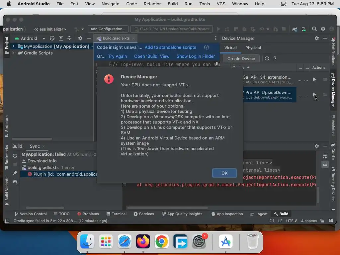Open App Quality Insights tool window
This screenshot has height=255, width=340.
(182, 214)
